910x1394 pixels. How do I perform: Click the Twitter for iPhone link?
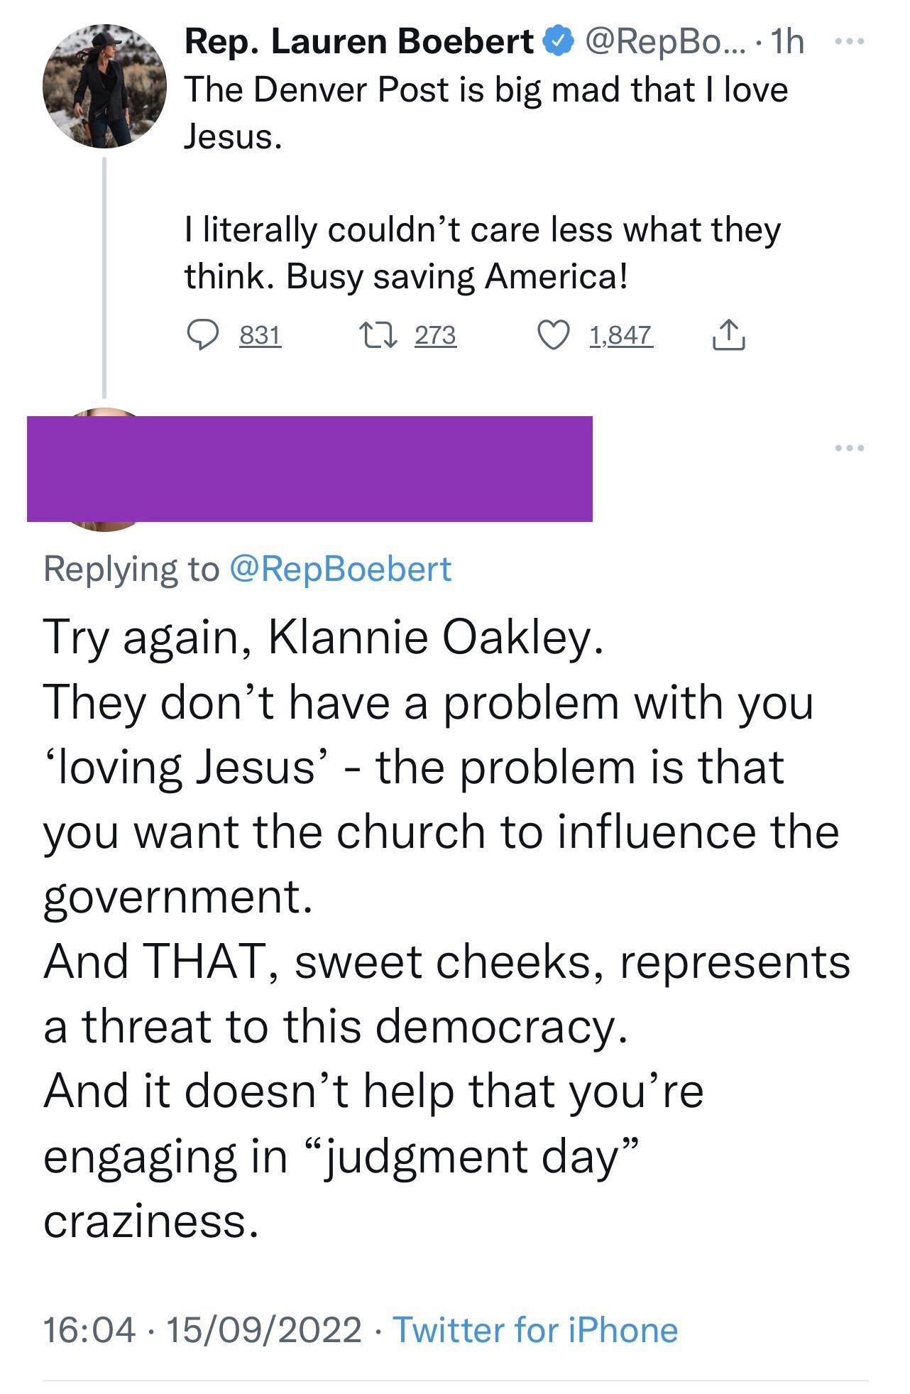(x=535, y=1329)
